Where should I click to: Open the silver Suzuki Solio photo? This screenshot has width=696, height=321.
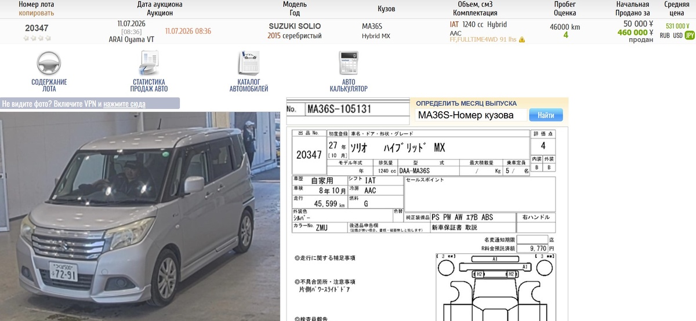(140, 216)
